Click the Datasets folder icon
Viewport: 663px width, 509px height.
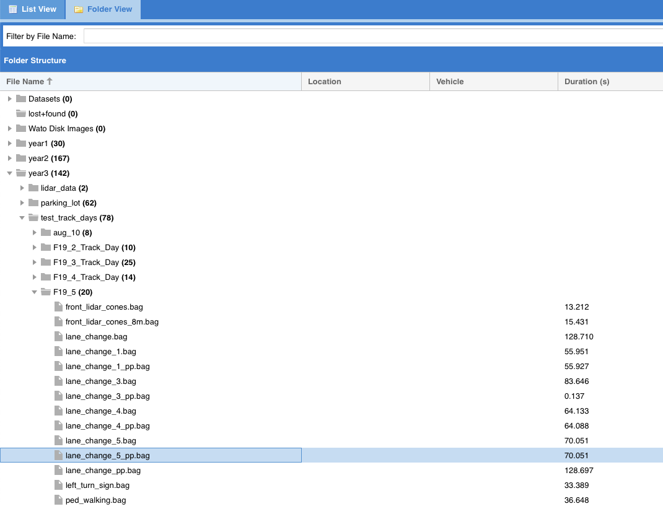click(x=20, y=98)
